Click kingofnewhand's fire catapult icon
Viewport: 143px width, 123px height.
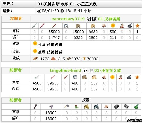point(112,77)
